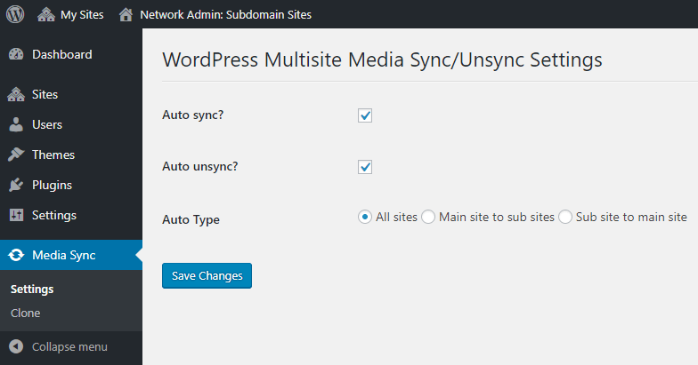Uncheck the Auto sync checkbox
Image resolution: width=698 pixels, height=365 pixels.
[365, 115]
